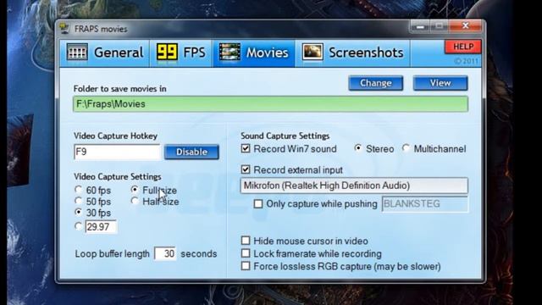Click Change to pick movie folder
The image size is (542, 305).
pyautogui.click(x=376, y=83)
